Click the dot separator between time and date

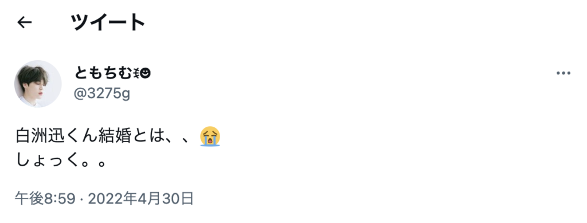81,199
